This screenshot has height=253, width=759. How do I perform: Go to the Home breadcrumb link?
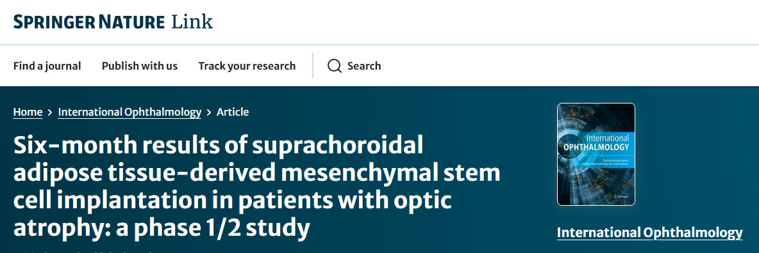(28, 112)
